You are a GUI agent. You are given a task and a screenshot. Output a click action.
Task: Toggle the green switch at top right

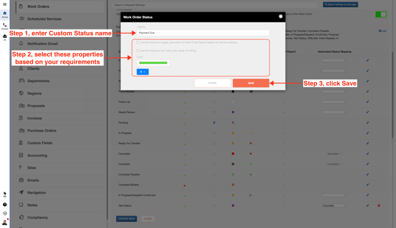[x=381, y=14]
